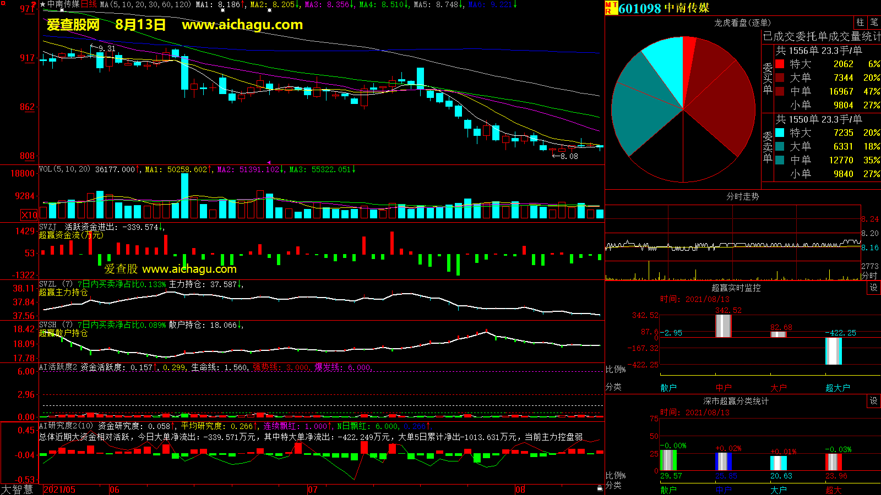Click the red 特大 buy order swatch
Image resolution: width=881 pixels, height=495 pixels.
pos(780,64)
